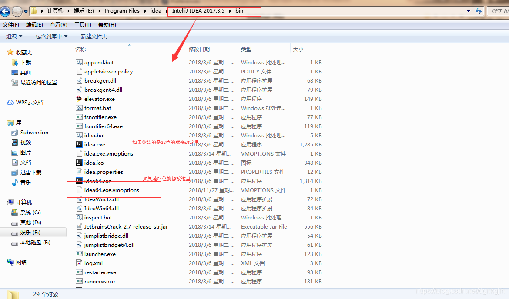The height and width of the screenshot is (299, 509).
Task: Select 收藏夹 star icon in sidebar
Action: coord(10,52)
